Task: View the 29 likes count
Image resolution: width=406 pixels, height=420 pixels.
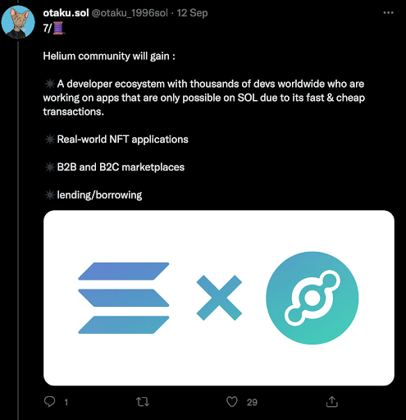Action: [252, 402]
